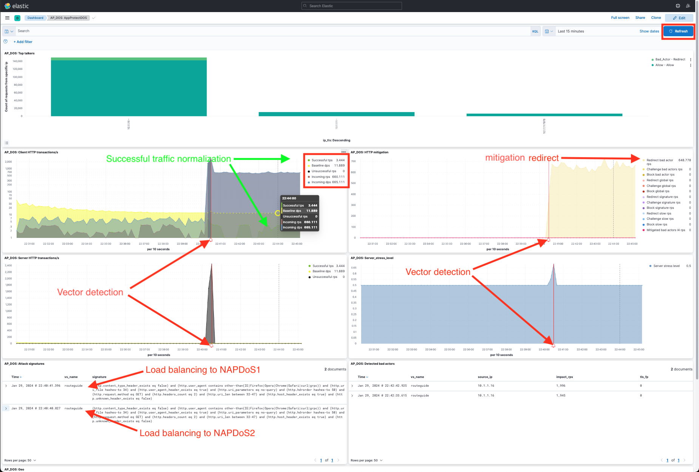Toggle Redirect bad actor rps legend entry
This screenshot has height=472, width=699.
pos(660,162)
